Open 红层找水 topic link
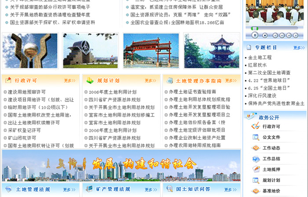The image size is (308, 197). pyautogui.click(x=257, y=65)
